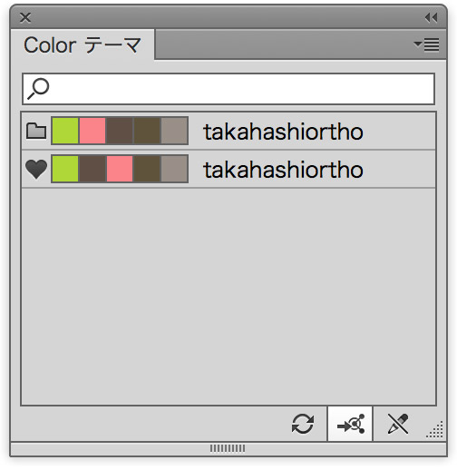Click the folder icon beside first takahashiortho theme
457x470 pixels.
(x=36, y=131)
